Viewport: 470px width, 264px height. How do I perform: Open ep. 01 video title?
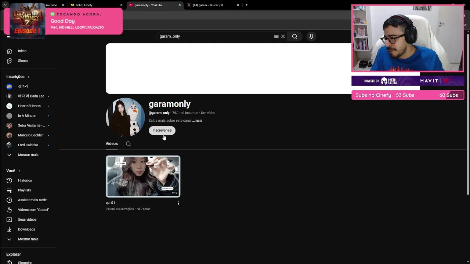(110, 203)
